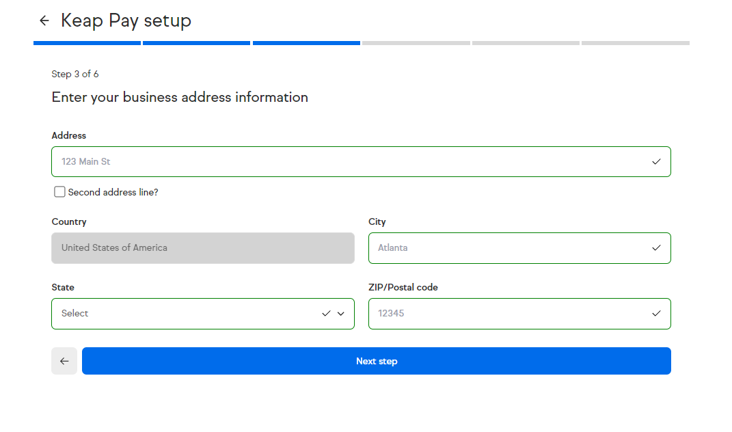Enable the Second address line checkbox
The image size is (732, 432).
tap(59, 192)
